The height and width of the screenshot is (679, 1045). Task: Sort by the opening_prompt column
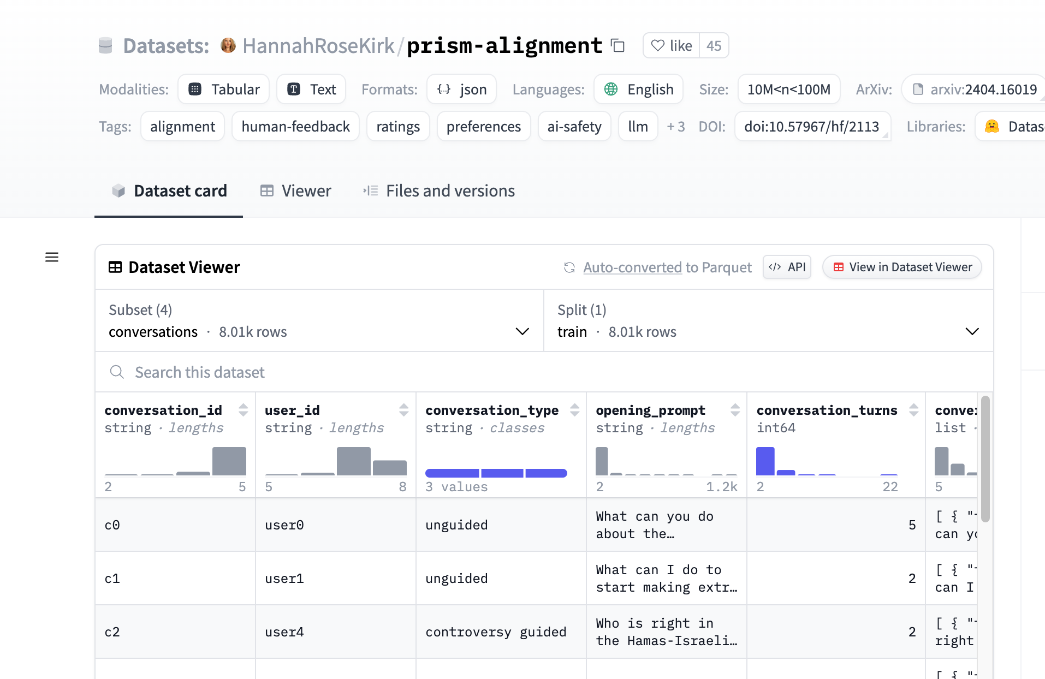coord(735,410)
